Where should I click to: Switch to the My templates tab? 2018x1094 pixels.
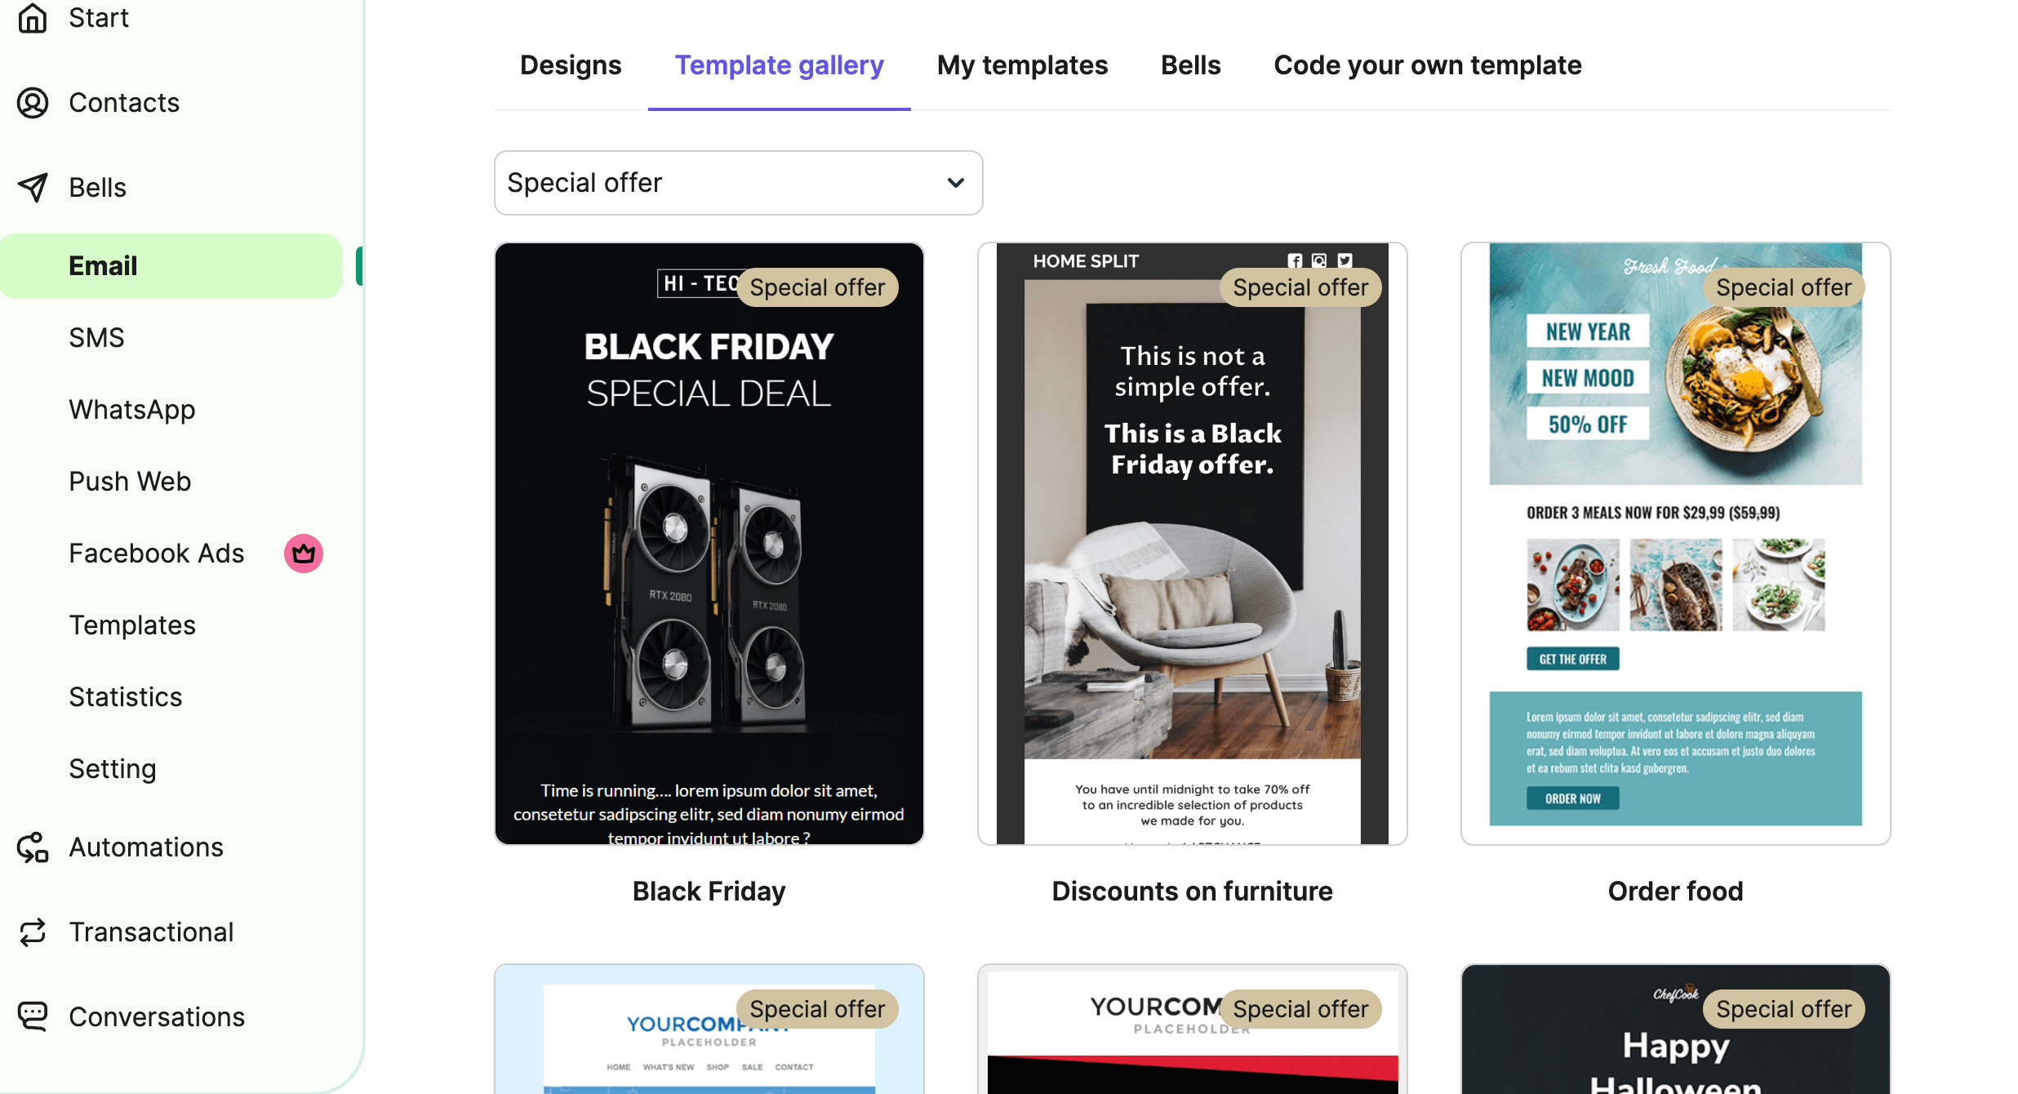click(1022, 65)
